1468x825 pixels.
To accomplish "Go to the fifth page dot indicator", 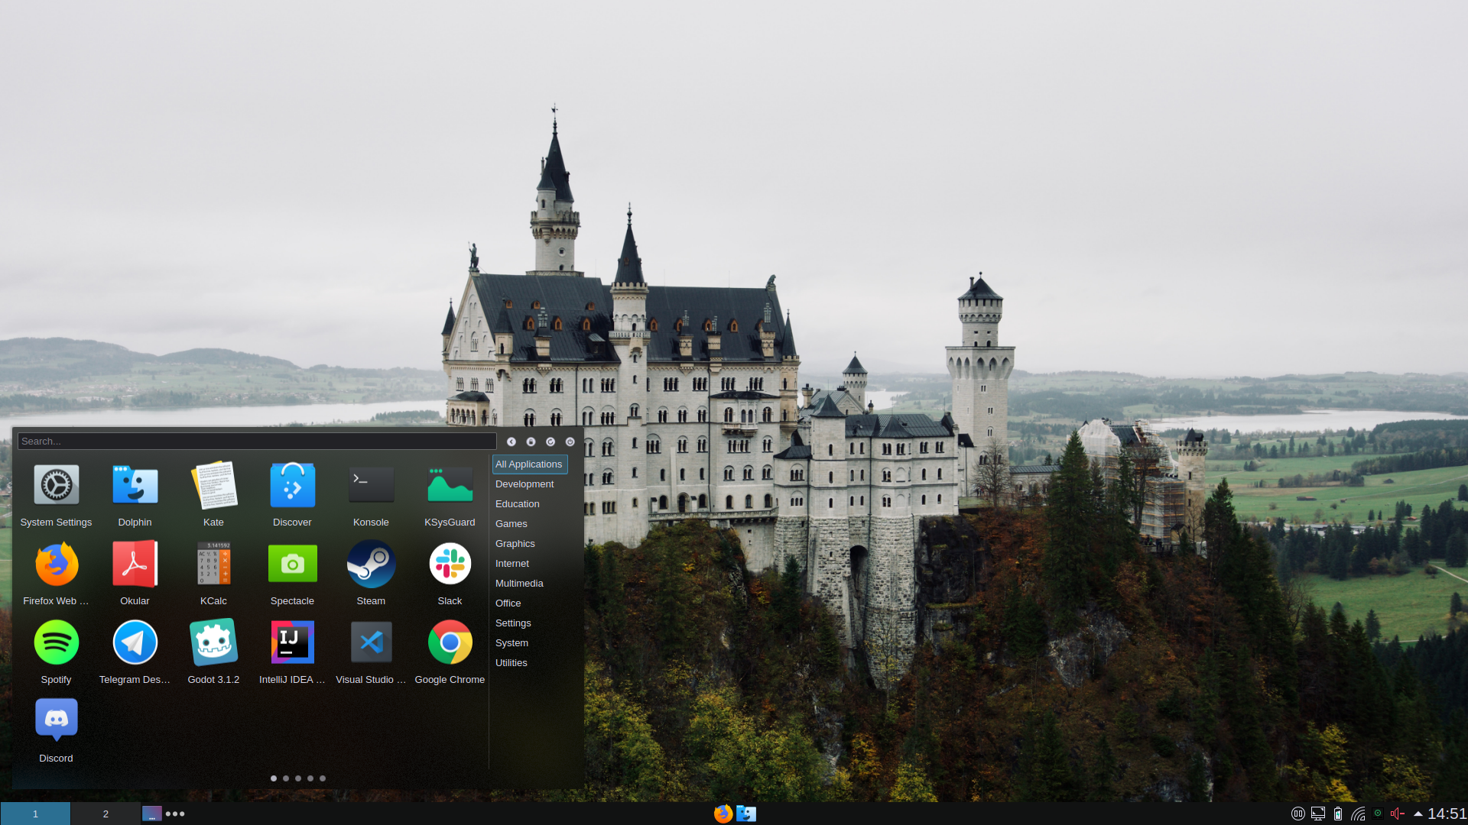I will pyautogui.click(x=323, y=778).
